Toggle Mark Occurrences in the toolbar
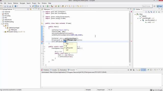163x91 pixels. point(35,6)
